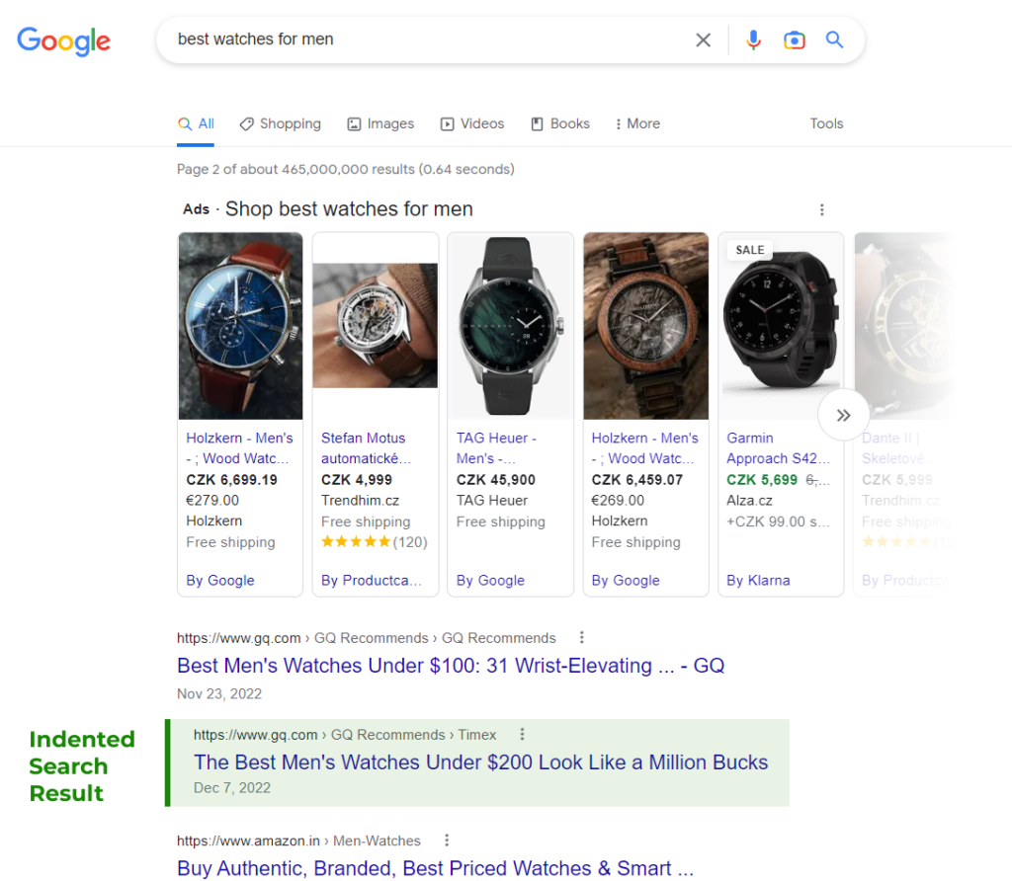Image resolution: width=1012 pixels, height=881 pixels.
Task: Click the indented GQ watches under $200 result
Action: pos(481,762)
